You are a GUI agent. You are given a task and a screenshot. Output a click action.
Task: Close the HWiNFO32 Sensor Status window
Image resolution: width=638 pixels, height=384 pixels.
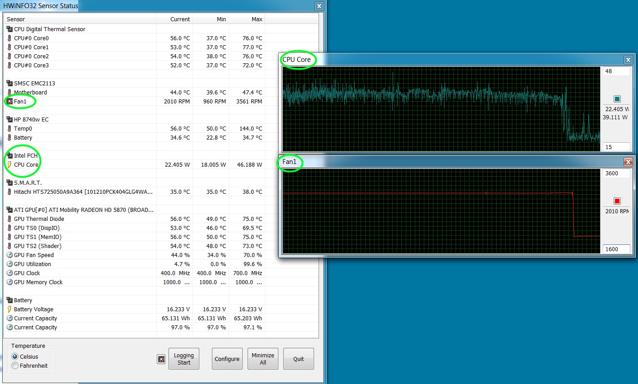pos(319,6)
